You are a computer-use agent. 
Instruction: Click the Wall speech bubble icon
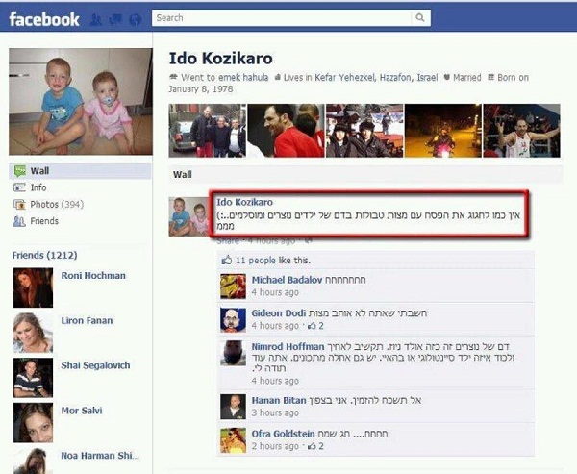[19, 171]
